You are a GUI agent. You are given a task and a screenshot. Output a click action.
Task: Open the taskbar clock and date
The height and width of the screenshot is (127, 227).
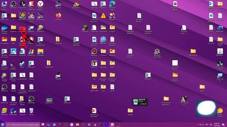point(217,125)
